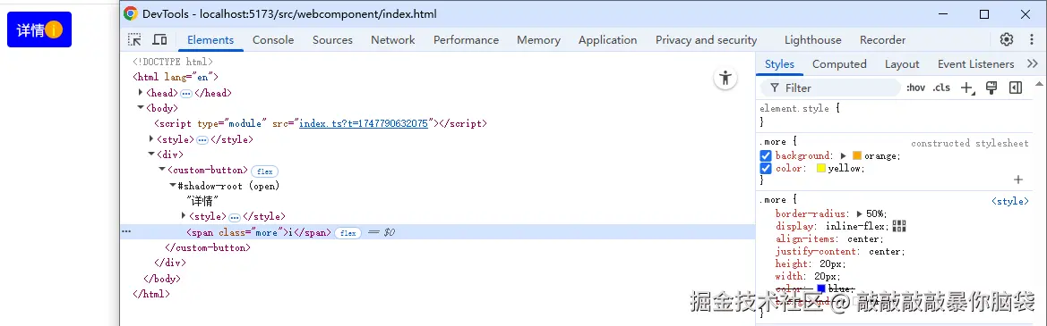Toggle the computed styles sidebar icon
Viewport: 1047px width, 326px height.
pyautogui.click(x=1016, y=88)
